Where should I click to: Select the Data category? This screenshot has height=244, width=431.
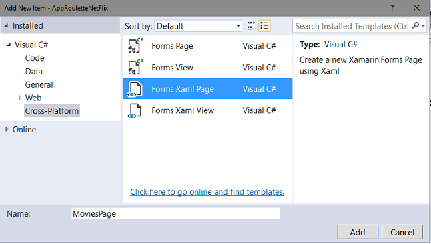pos(34,72)
